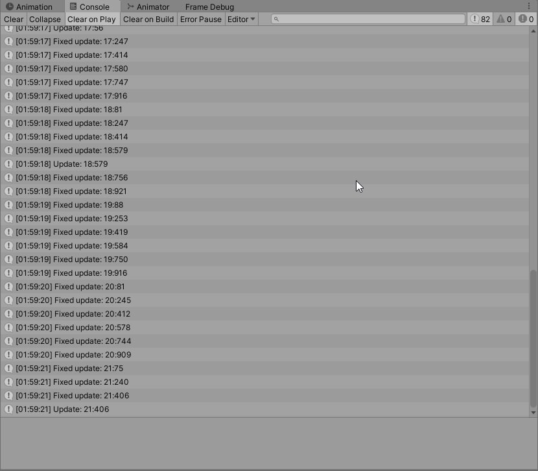Viewport: 538px width, 471px height.
Task: Open the Editor dropdown
Action: coord(241,19)
